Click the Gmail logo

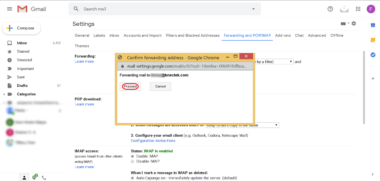(32, 9)
